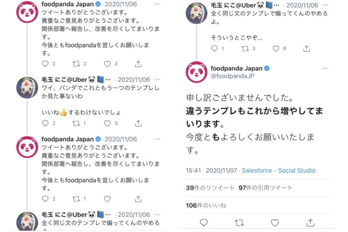Screen dimensions: 348x232
Task: Click the 15:41 · 2020/11/07 timestamp
Action: click(x=211, y=170)
